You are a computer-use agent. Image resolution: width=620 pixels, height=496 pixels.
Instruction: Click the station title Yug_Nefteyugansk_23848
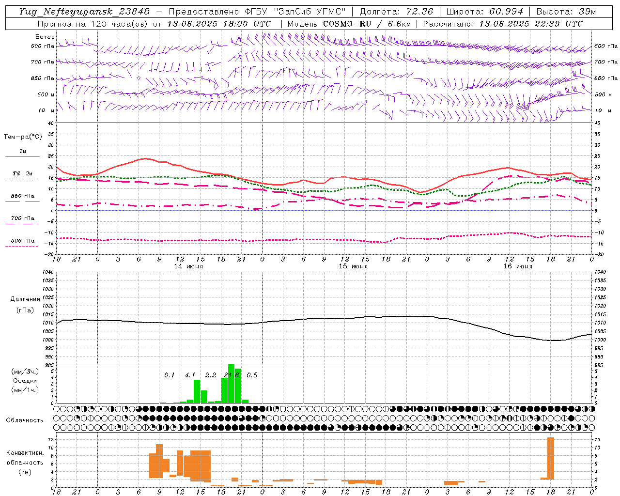pos(84,12)
